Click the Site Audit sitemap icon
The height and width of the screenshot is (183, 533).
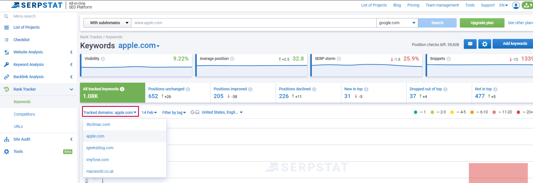pyautogui.click(x=6, y=139)
